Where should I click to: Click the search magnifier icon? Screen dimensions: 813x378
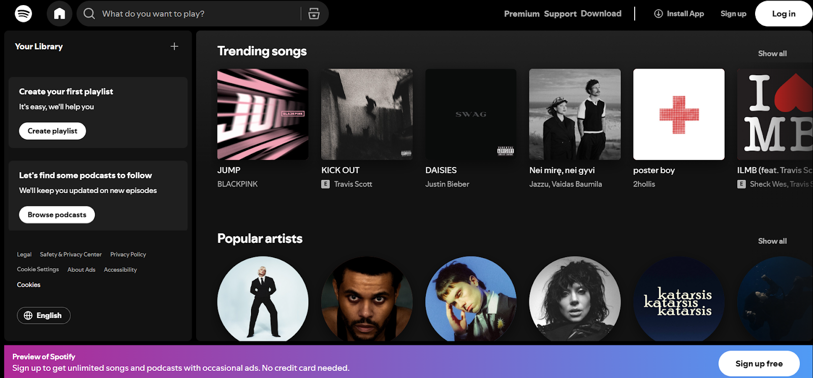click(x=89, y=13)
